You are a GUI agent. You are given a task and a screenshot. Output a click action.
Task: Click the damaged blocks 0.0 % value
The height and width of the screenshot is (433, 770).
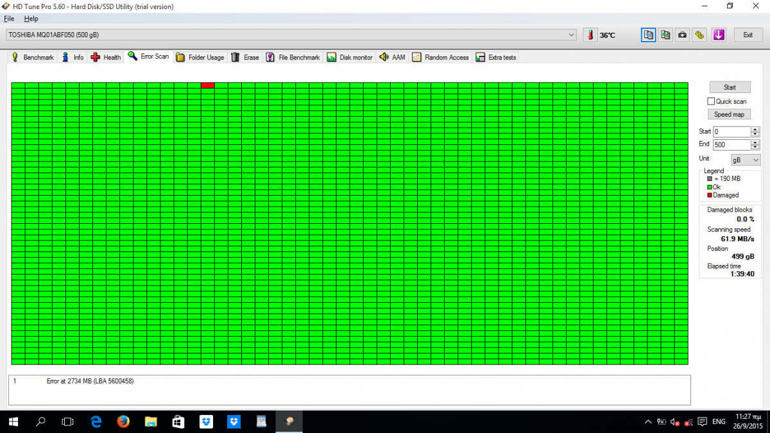[746, 219]
